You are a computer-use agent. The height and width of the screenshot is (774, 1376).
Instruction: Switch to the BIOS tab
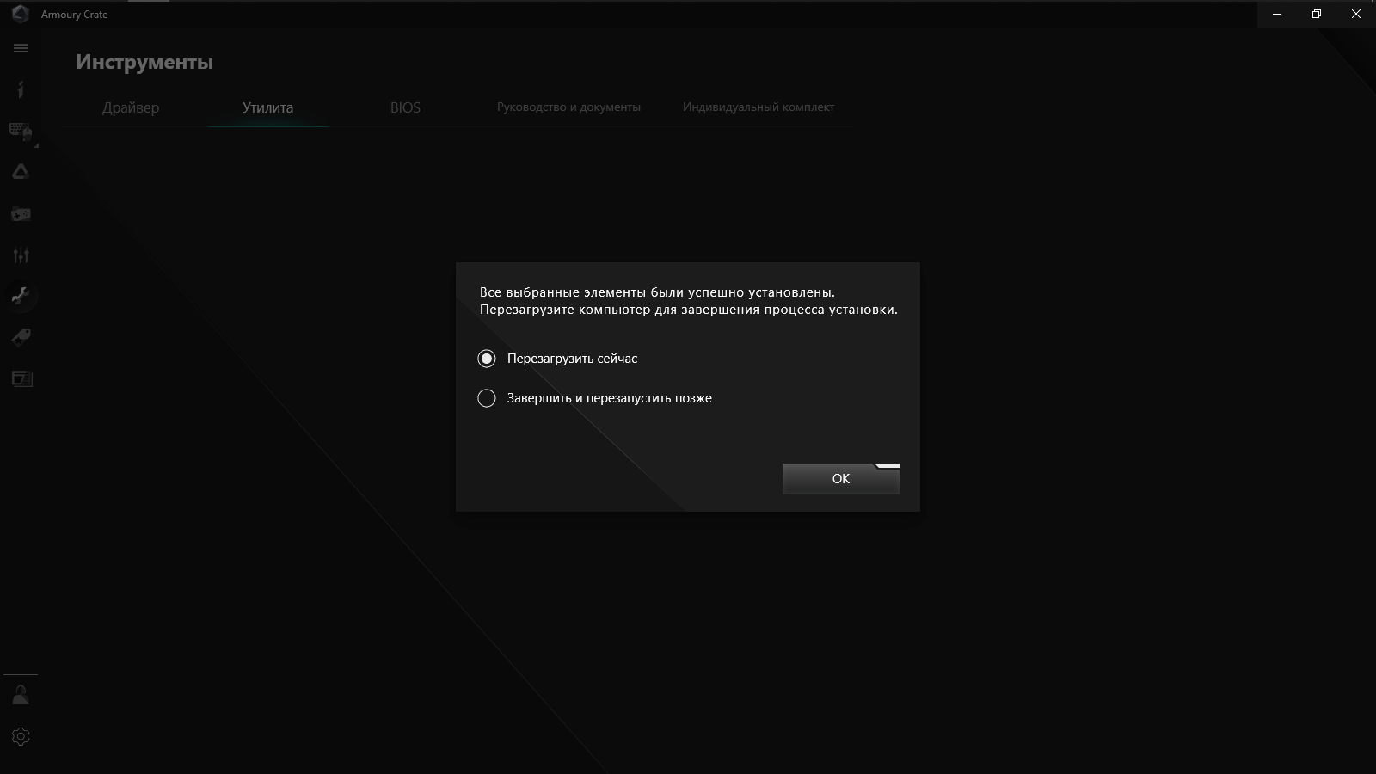coord(405,107)
